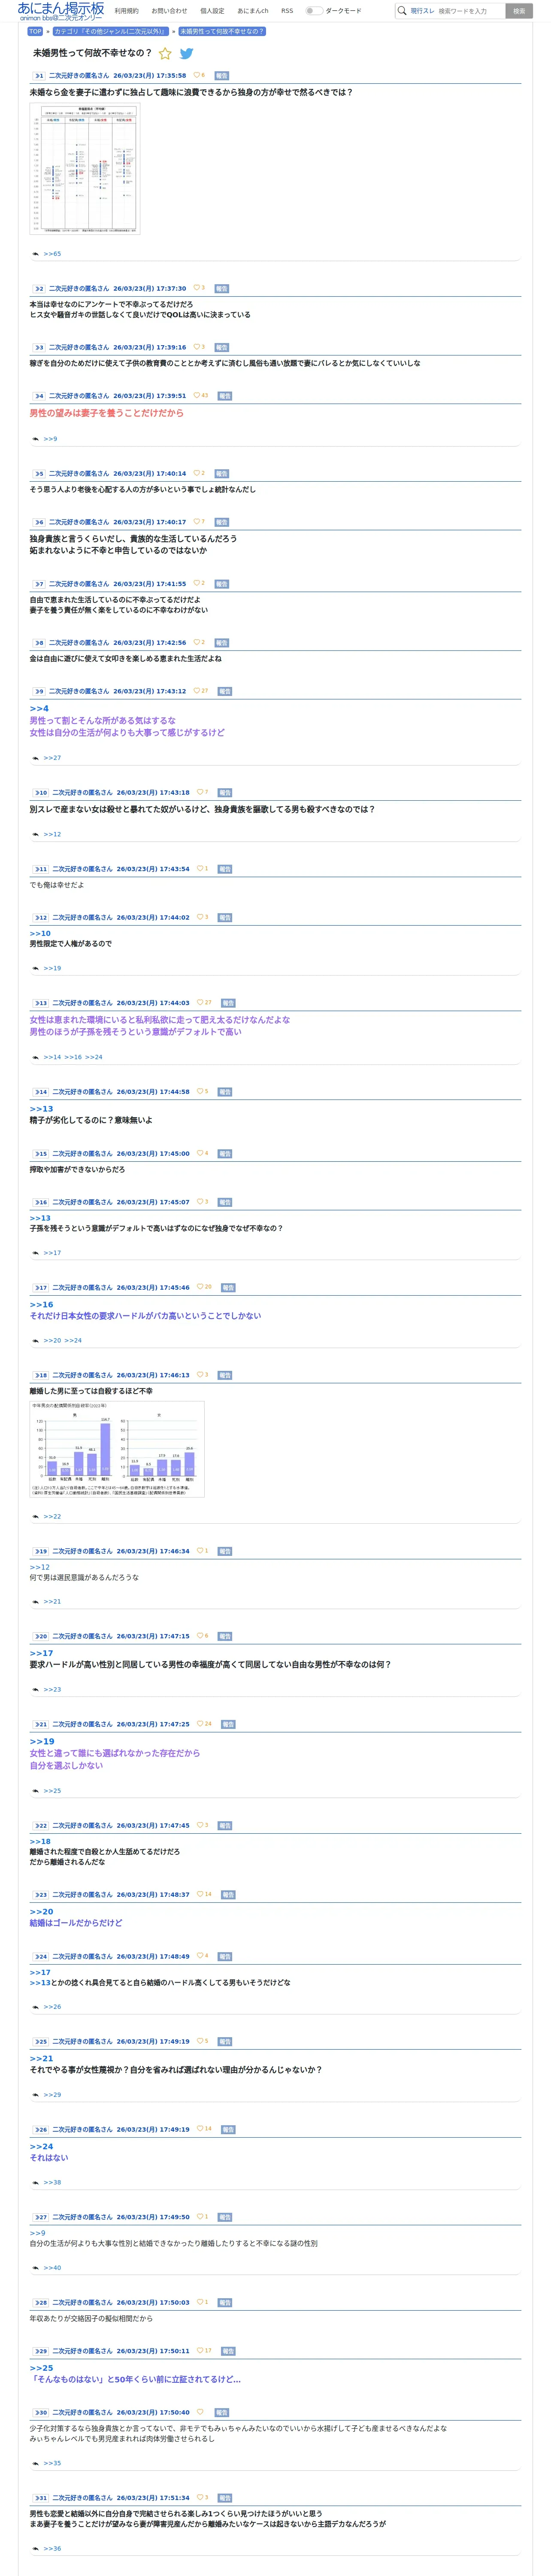Follow the >>65 reply link under post 1
This screenshot has width=551, height=2576.
[x=52, y=254]
